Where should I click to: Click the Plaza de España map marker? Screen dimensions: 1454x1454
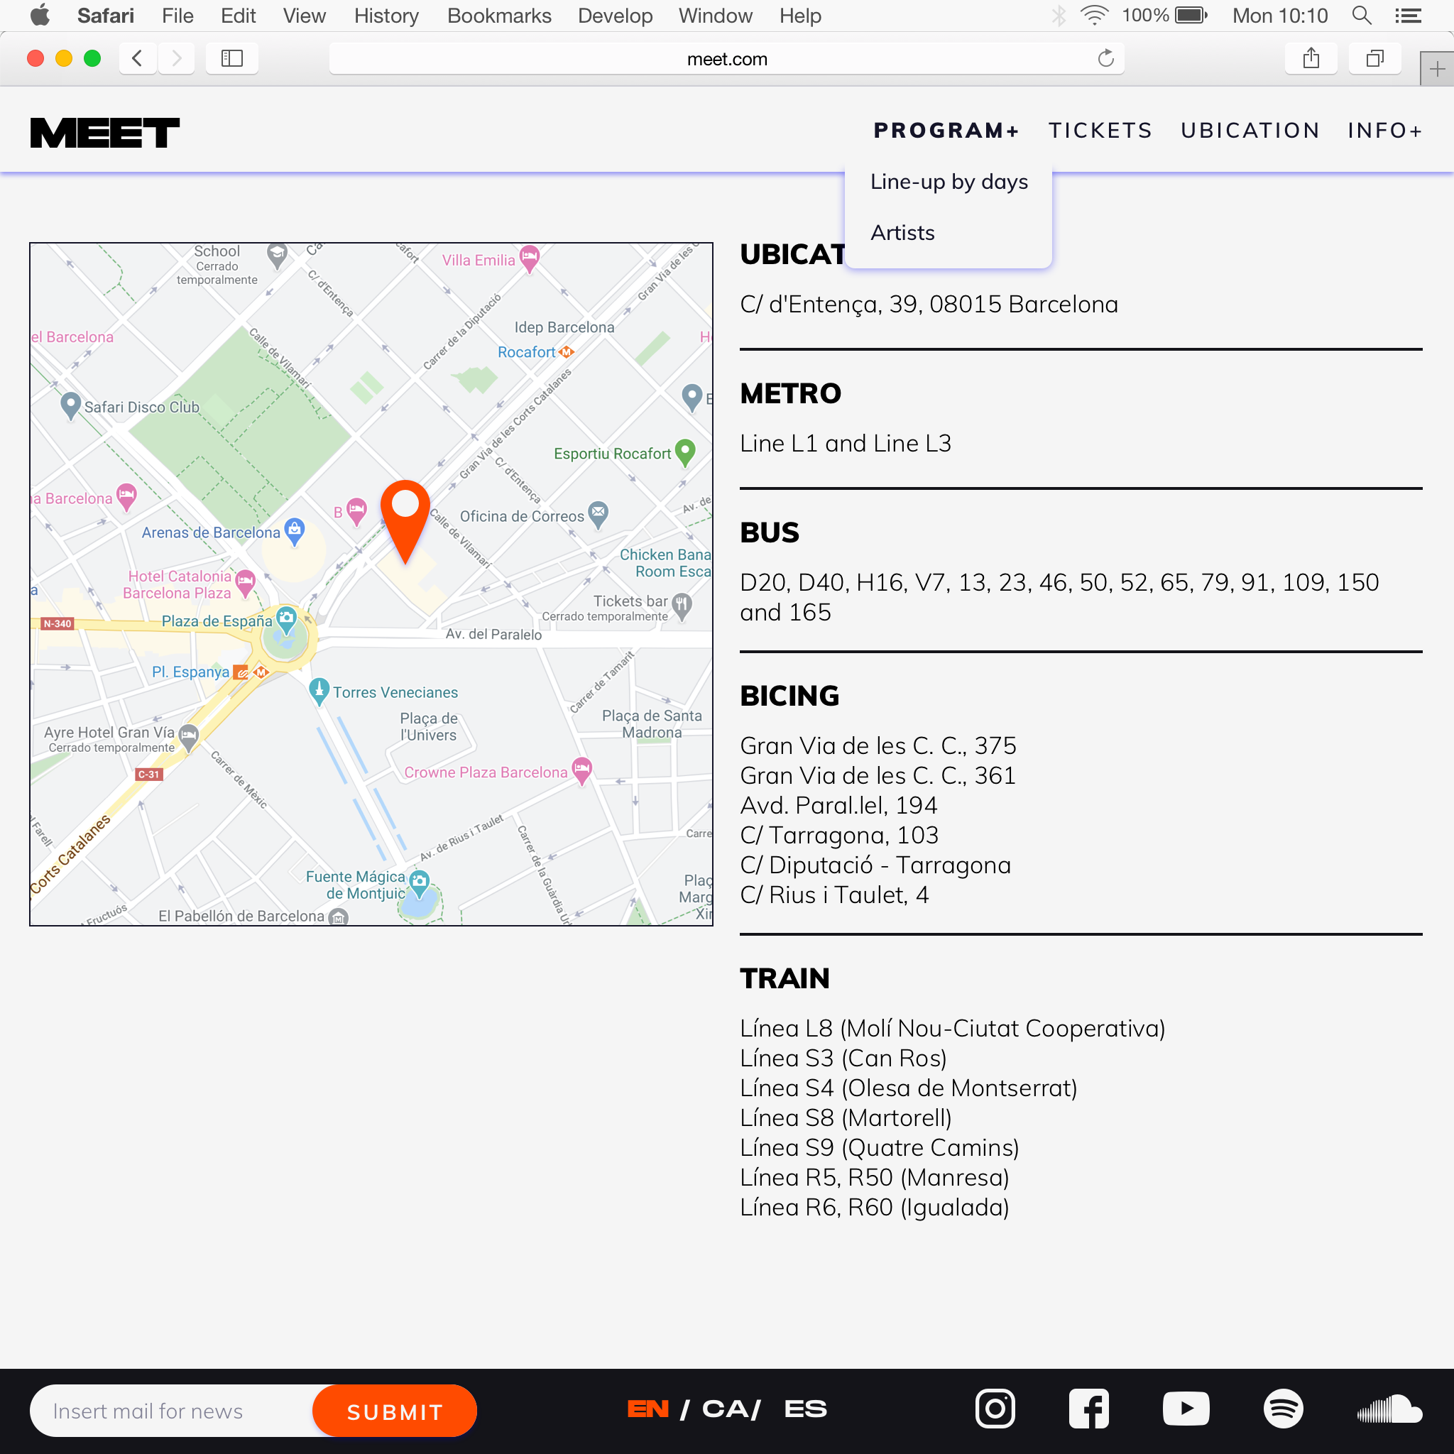click(x=286, y=620)
